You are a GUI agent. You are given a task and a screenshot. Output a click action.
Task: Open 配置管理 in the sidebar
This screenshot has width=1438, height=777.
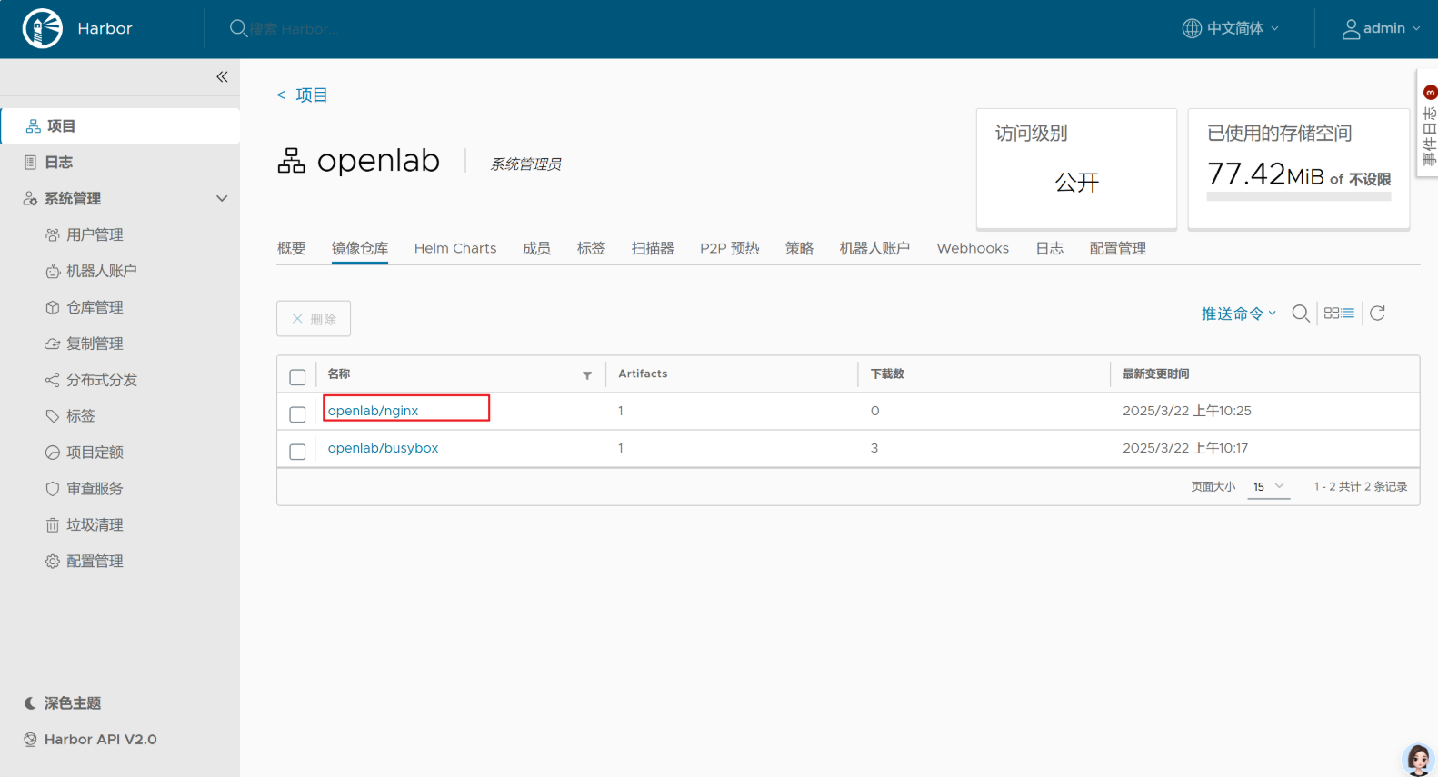click(95, 562)
